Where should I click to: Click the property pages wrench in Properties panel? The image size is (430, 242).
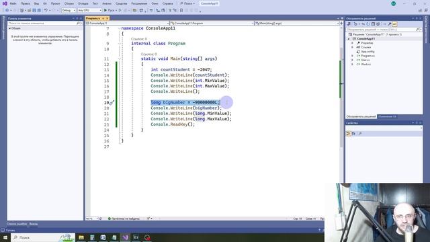[x=360, y=134]
